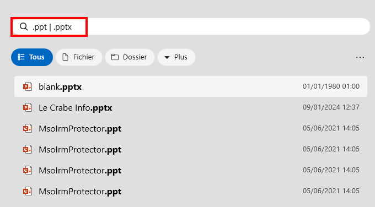Image resolution: width=375 pixels, height=207 pixels.
Task: Click the arrow on the Plus button
Action: pos(167,57)
